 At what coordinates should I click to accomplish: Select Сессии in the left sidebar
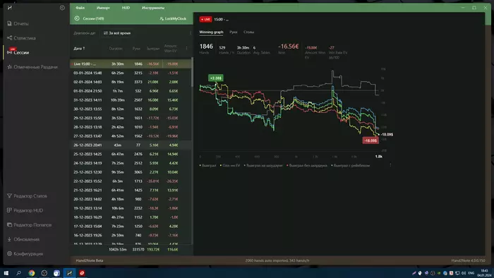pos(18,52)
